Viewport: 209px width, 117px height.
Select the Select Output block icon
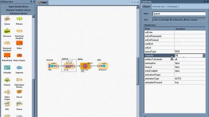[x=7, y=92]
